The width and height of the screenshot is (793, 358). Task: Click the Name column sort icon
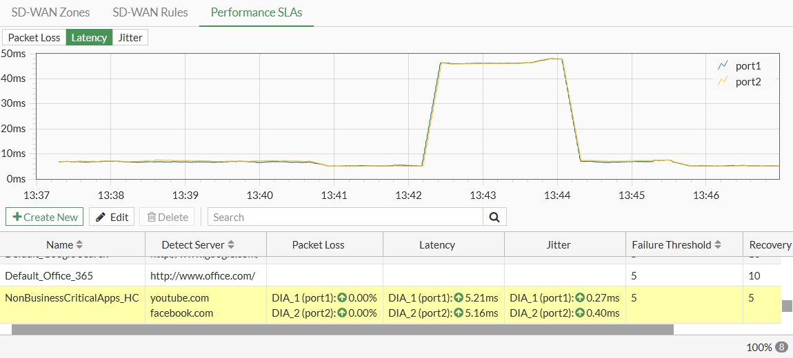[x=79, y=244]
